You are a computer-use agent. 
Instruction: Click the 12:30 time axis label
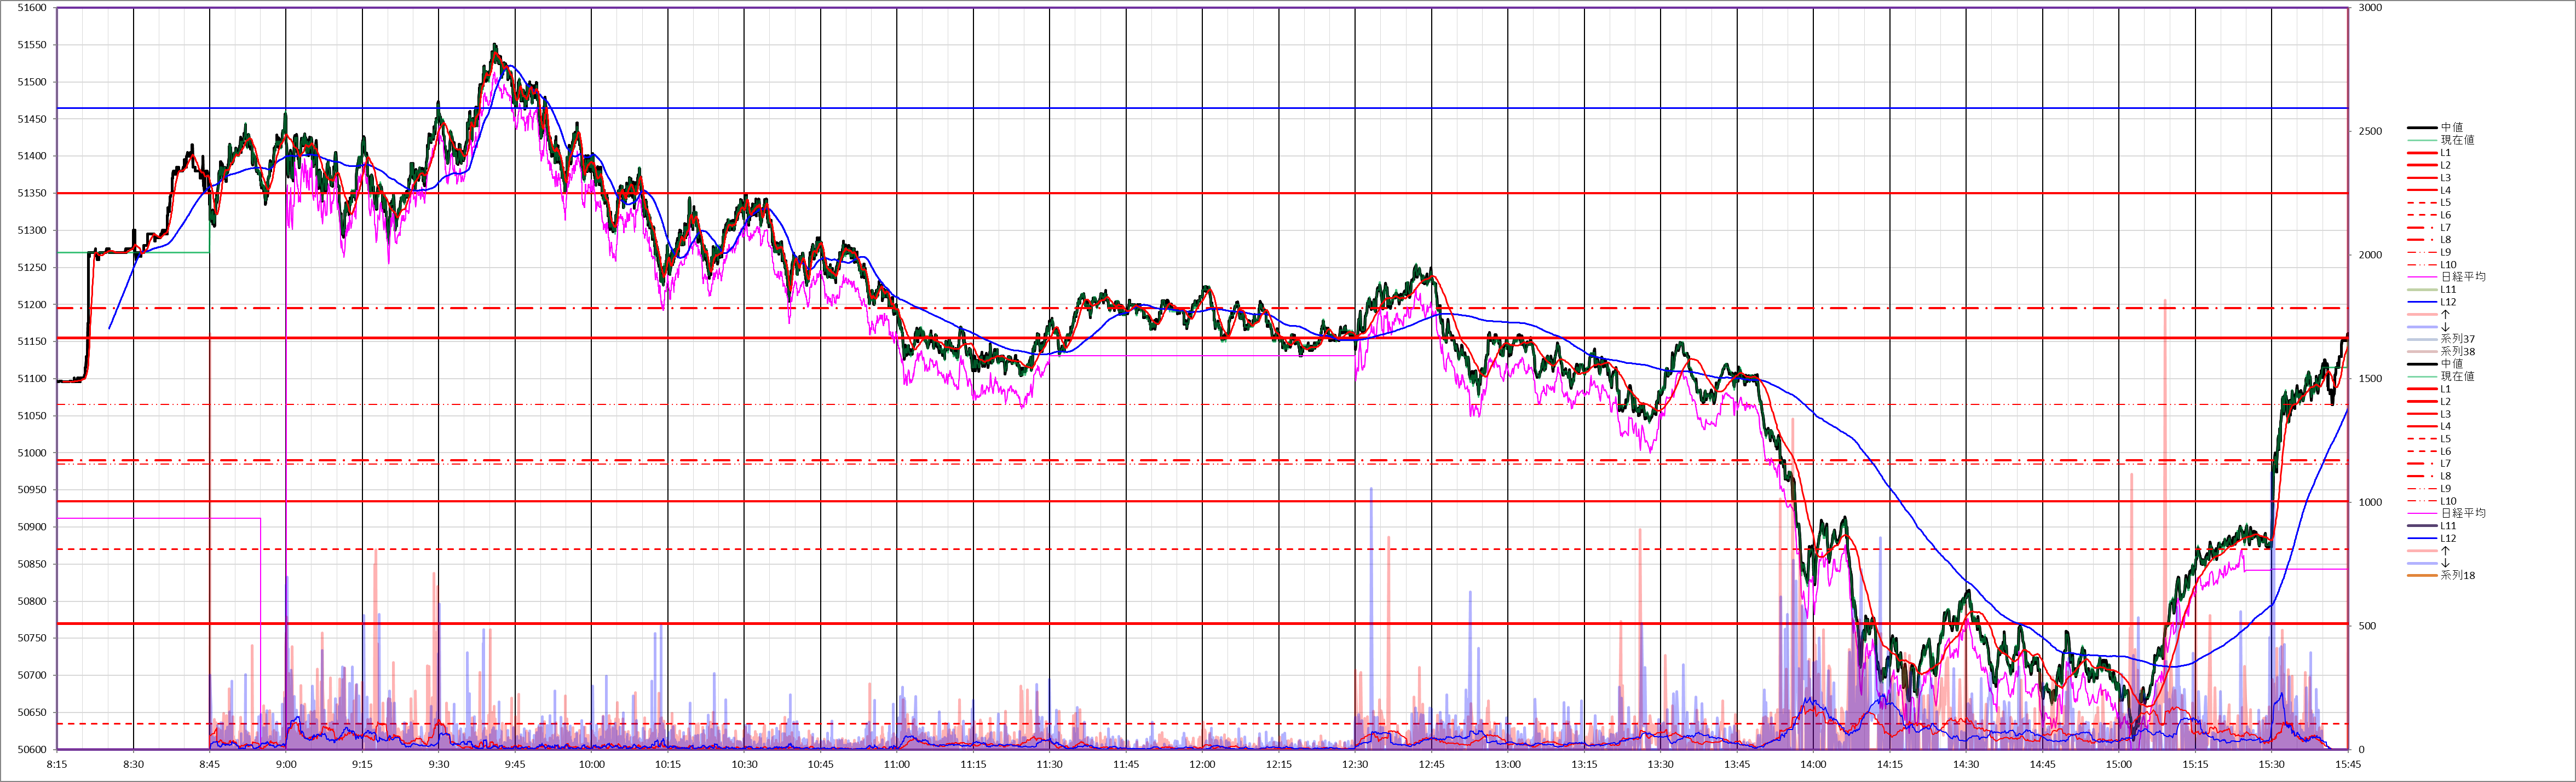coord(1355,765)
